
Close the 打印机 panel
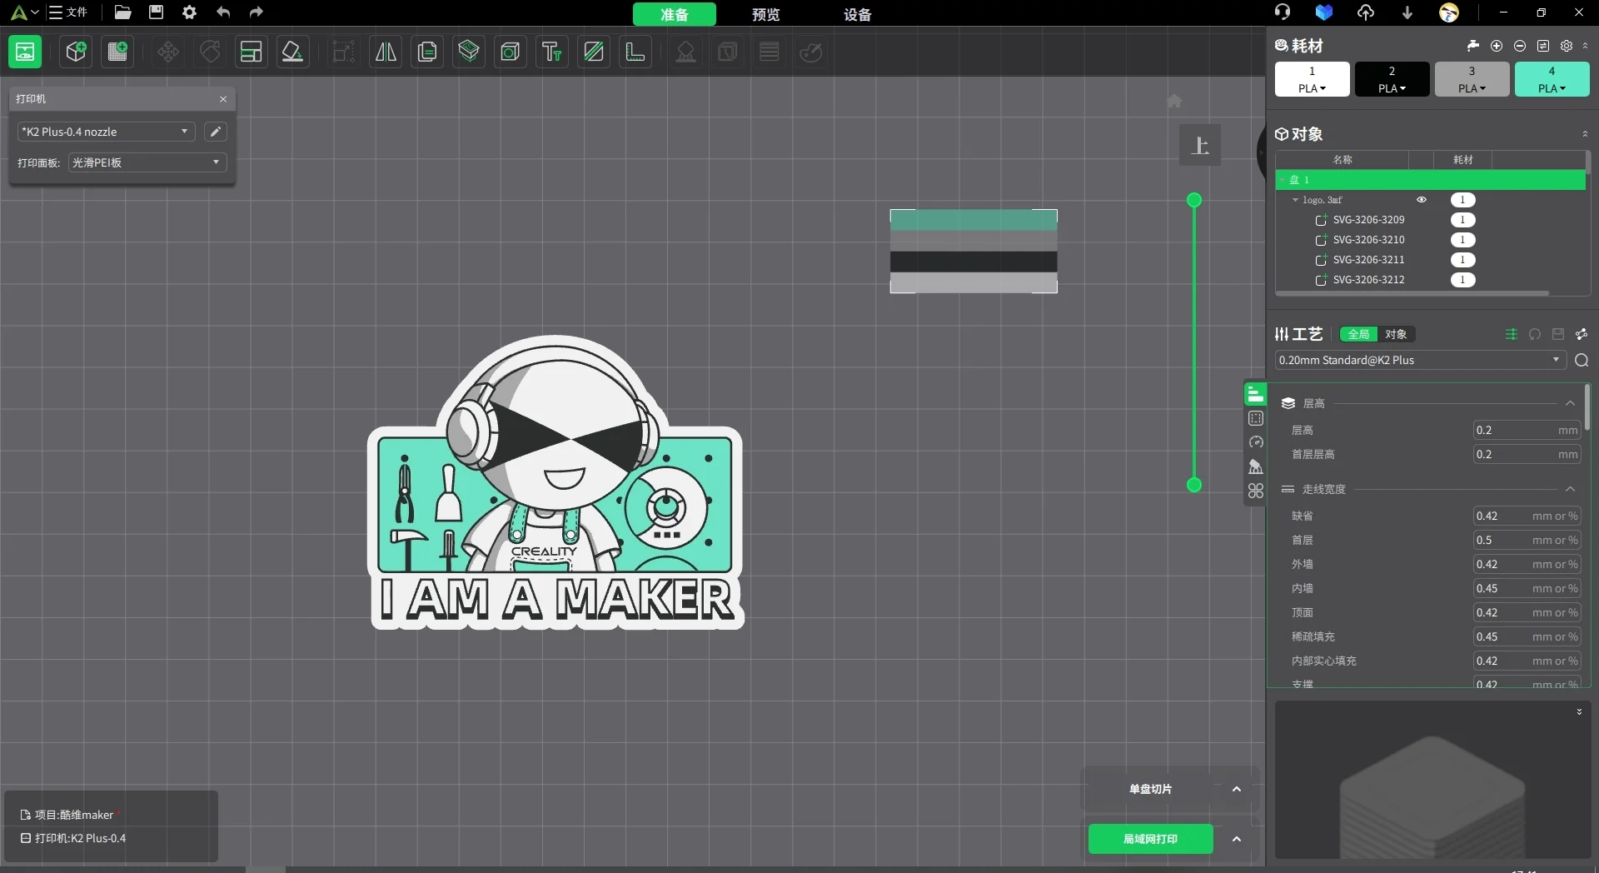coord(223,98)
